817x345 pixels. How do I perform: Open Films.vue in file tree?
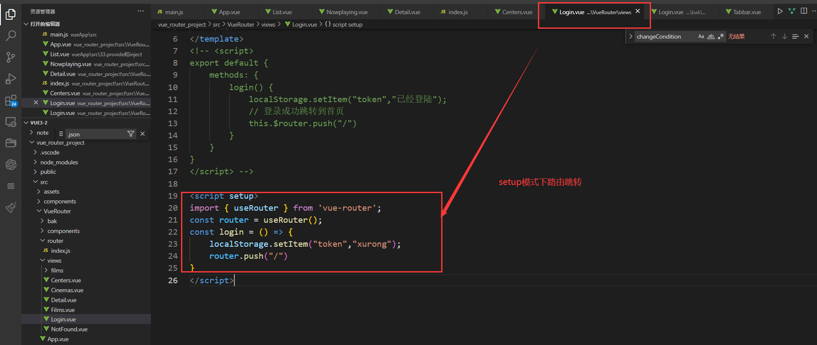[x=63, y=310]
